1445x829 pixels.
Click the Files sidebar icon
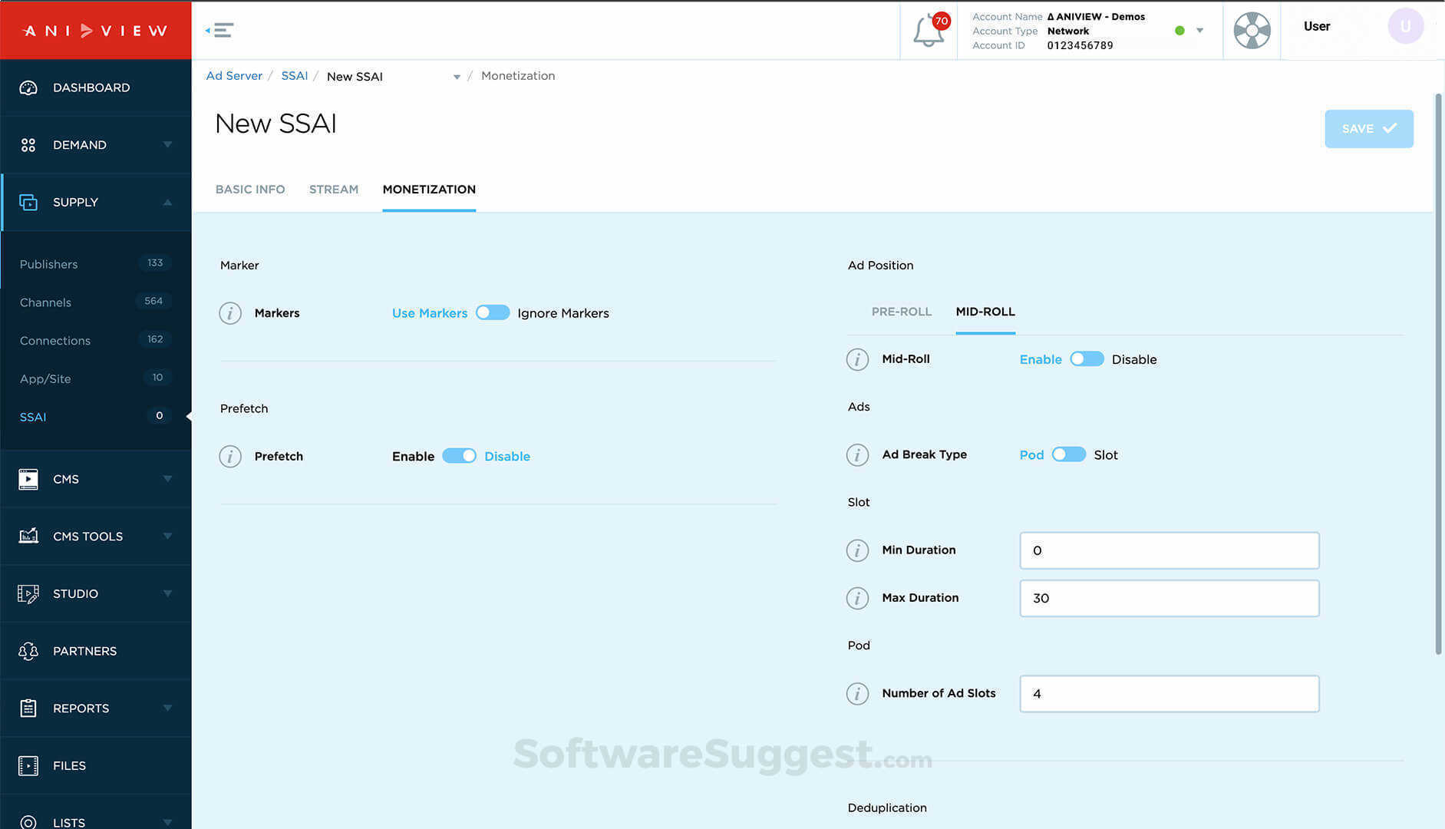click(28, 765)
